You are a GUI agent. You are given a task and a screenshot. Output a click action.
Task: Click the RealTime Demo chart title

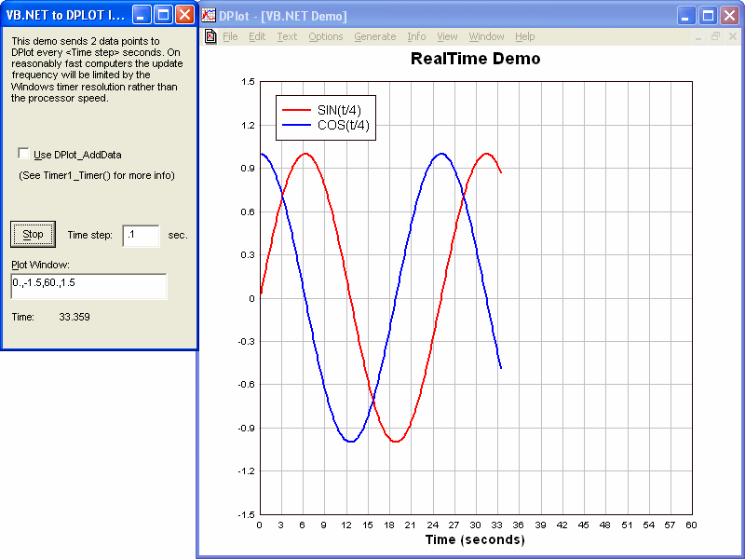475,59
